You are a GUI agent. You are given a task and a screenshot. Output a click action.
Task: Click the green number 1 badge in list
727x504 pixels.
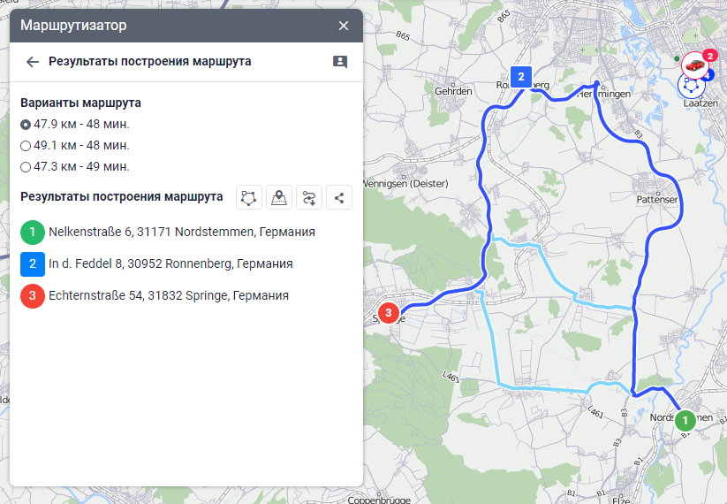[33, 233]
